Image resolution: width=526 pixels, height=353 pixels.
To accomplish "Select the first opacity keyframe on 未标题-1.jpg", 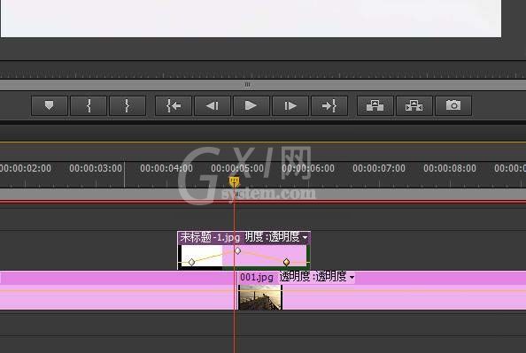I will (x=191, y=262).
